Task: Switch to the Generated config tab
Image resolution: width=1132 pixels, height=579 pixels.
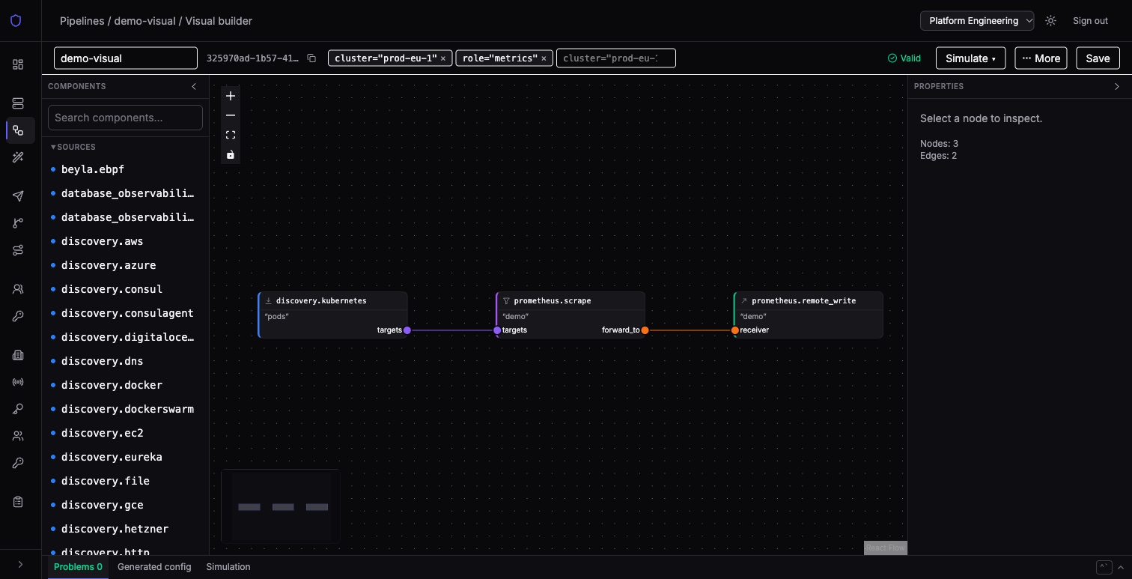Action: coord(154,567)
